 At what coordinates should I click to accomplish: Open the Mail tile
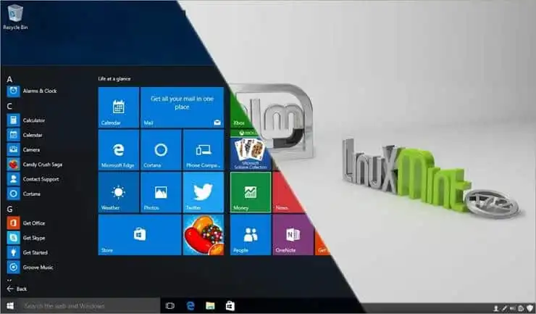click(x=183, y=107)
